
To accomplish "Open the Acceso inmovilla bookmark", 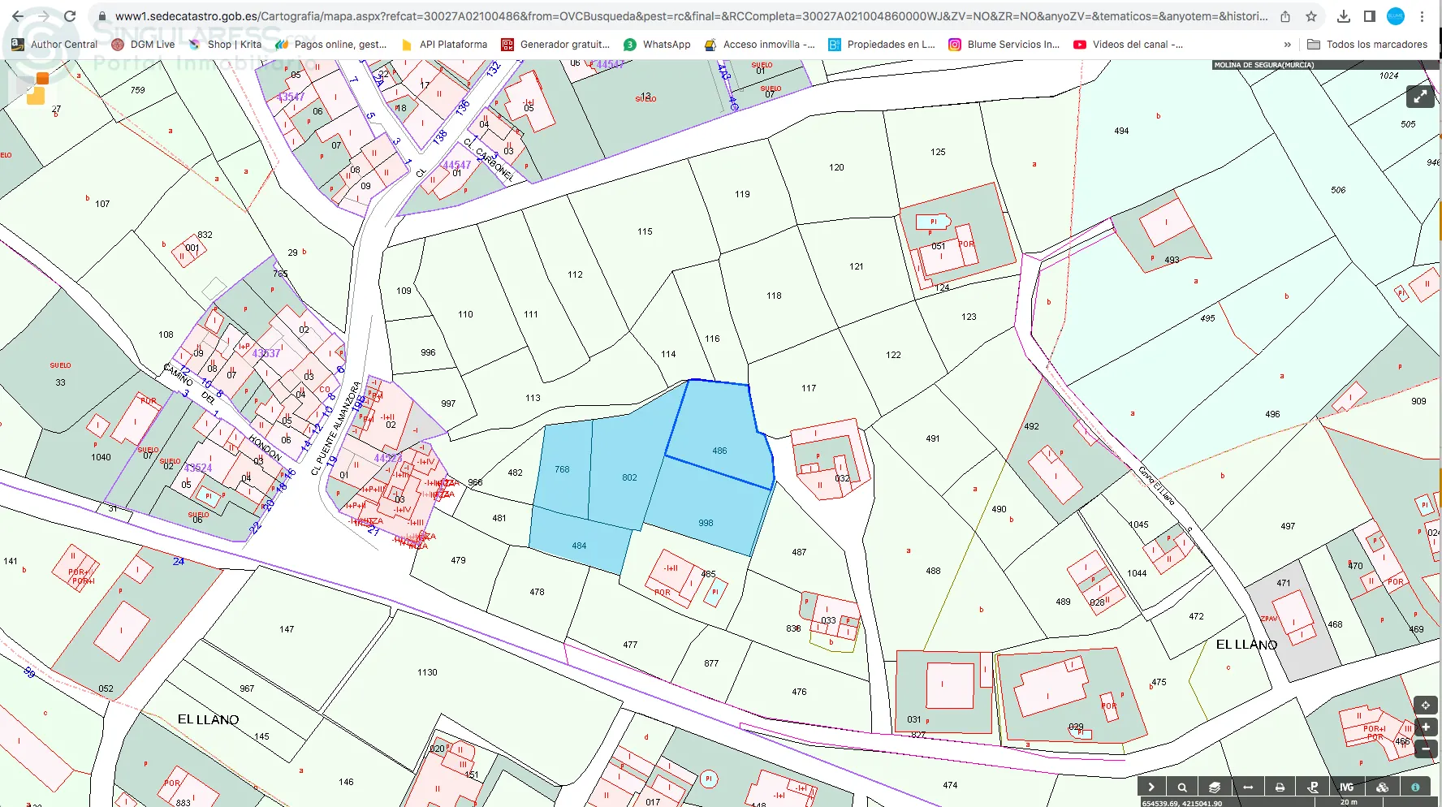I will pyautogui.click(x=759, y=45).
